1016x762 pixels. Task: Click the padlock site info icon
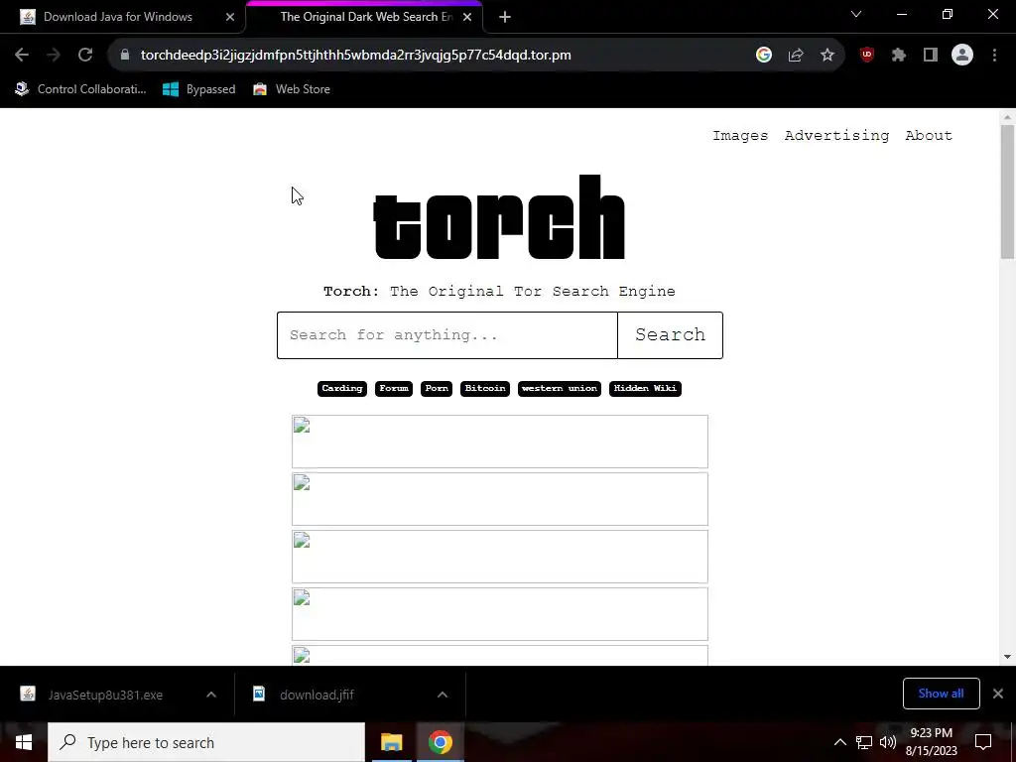pos(125,56)
